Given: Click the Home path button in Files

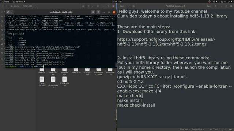Looking at the screenshot, I should pyautogui.click(x=15, y=6).
